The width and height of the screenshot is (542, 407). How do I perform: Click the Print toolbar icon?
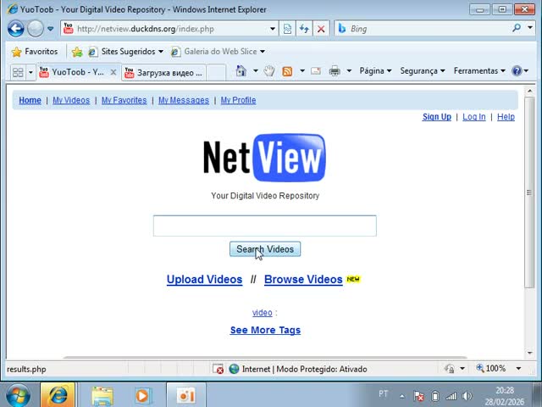coord(335,71)
